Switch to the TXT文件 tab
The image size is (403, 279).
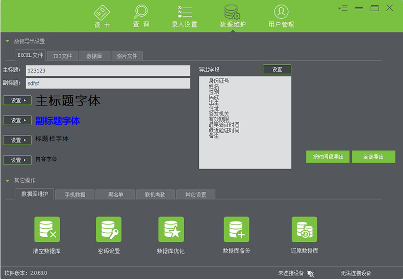[x=62, y=56]
